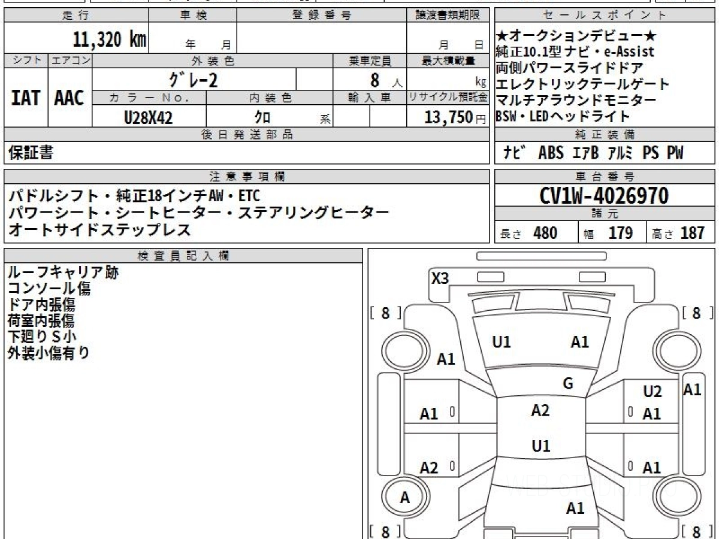719x539 pixels.
Task: Select the 後日発送部品 header
Action: (x=247, y=135)
